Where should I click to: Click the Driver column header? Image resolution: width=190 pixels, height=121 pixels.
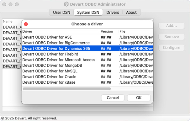[x=61, y=31]
